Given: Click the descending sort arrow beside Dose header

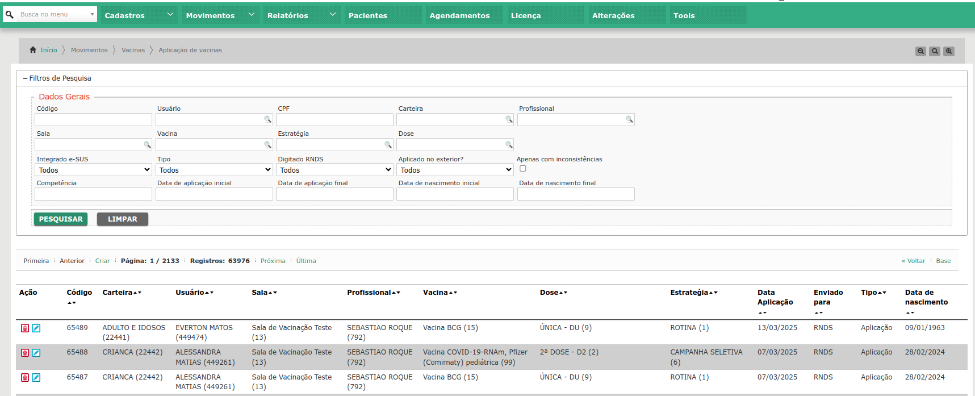Looking at the screenshot, I should pyautogui.click(x=566, y=293).
